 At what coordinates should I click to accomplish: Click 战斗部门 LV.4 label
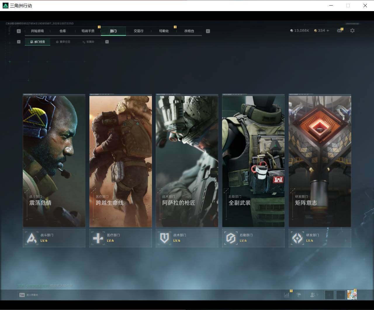click(x=47, y=238)
